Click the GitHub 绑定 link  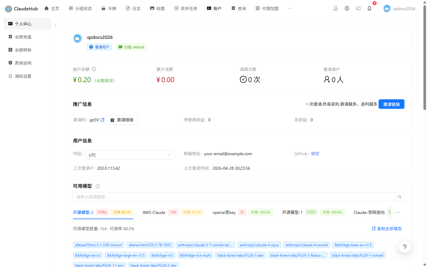click(x=315, y=154)
